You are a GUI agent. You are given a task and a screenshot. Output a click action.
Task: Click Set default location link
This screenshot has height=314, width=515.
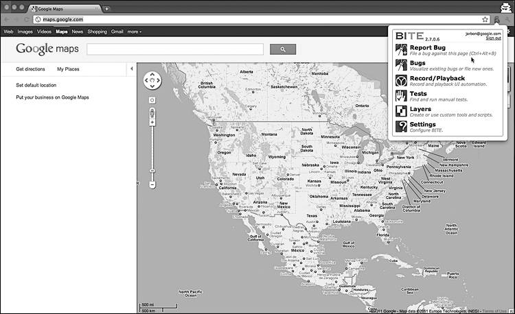(36, 85)
